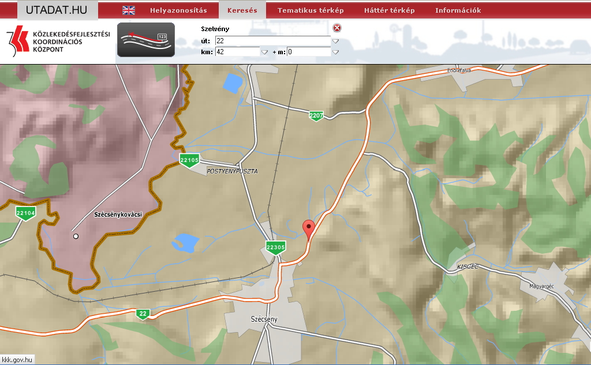The height and width of the screenshot is (365, 591).
Task: Click the út road number input field
Action: coord(272,41)
